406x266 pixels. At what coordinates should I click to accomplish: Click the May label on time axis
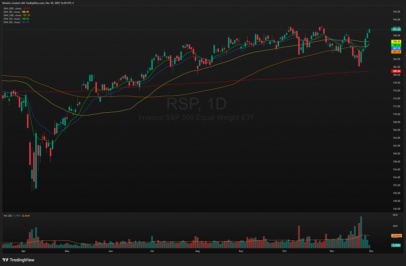point(67,251)
